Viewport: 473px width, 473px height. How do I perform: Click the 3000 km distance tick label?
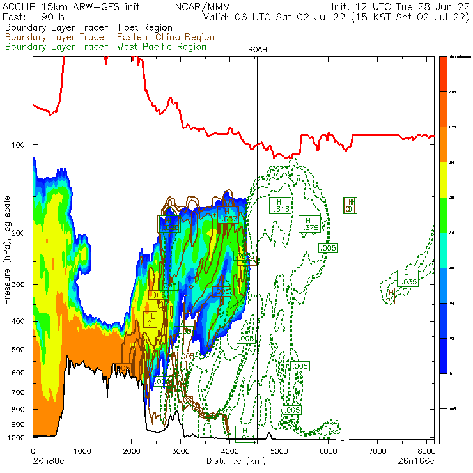coord(180,451)
